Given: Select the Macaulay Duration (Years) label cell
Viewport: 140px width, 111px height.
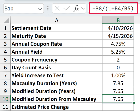Looking at the screenshot, I should (56, 83).
